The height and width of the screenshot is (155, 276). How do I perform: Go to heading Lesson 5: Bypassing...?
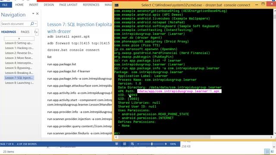pyautogui.click(x=19, y=68)
